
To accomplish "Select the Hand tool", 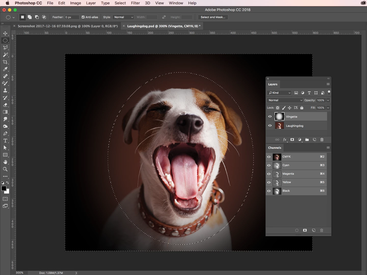I will (x=5, y=162).
